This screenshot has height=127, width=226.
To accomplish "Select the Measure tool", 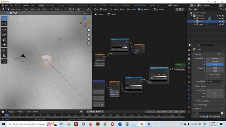I will pyautogui.click(x=4, y=55).
